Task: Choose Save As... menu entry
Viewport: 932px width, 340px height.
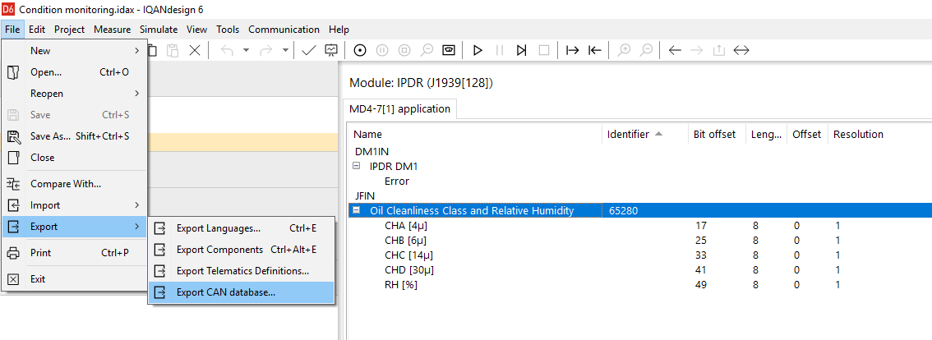Action: click(74, 136)
